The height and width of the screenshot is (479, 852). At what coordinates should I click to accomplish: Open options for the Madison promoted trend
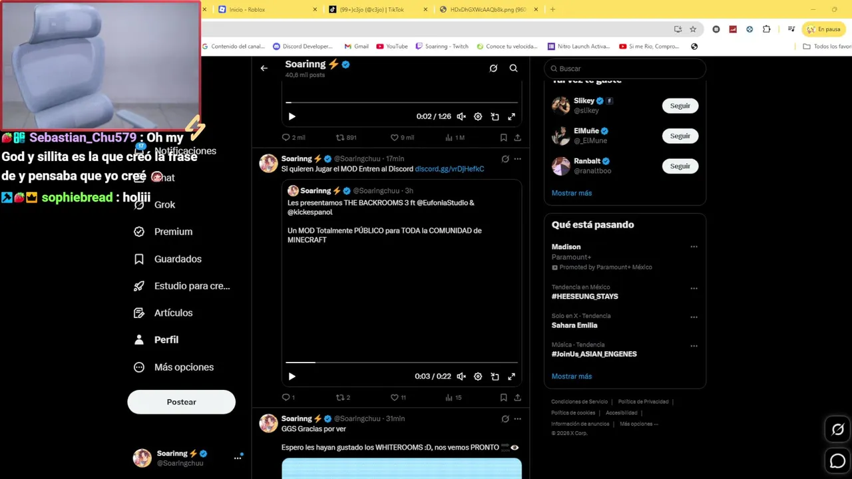point(694,247)
